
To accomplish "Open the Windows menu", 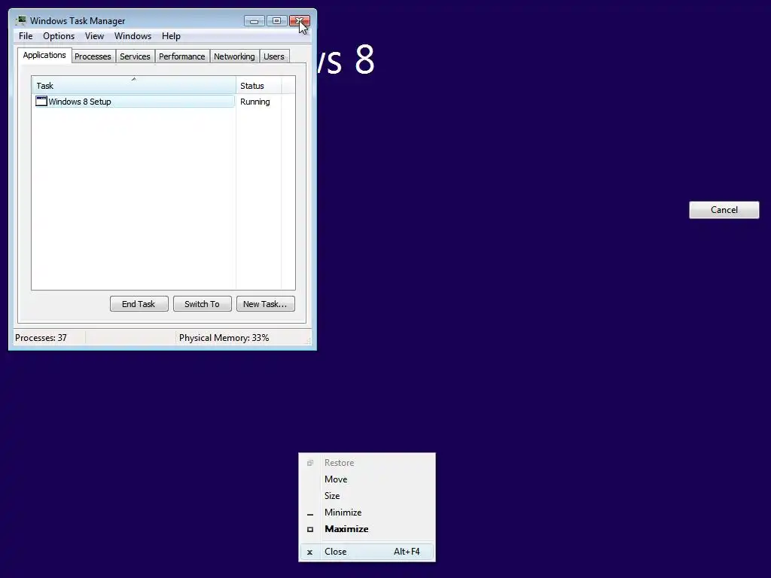I will coord(133,36).
